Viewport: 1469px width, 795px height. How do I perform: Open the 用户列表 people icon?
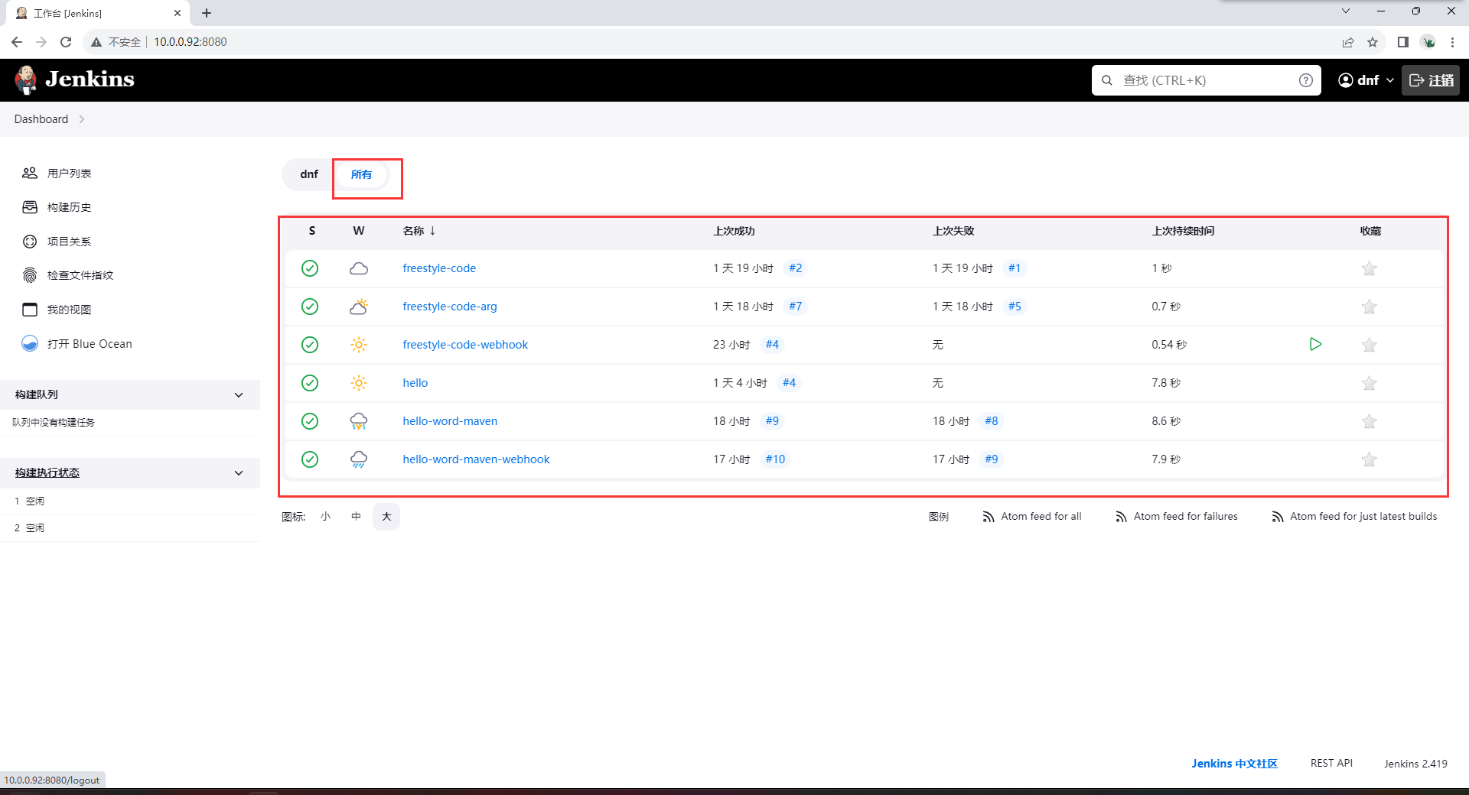click(x=30, y=174)
